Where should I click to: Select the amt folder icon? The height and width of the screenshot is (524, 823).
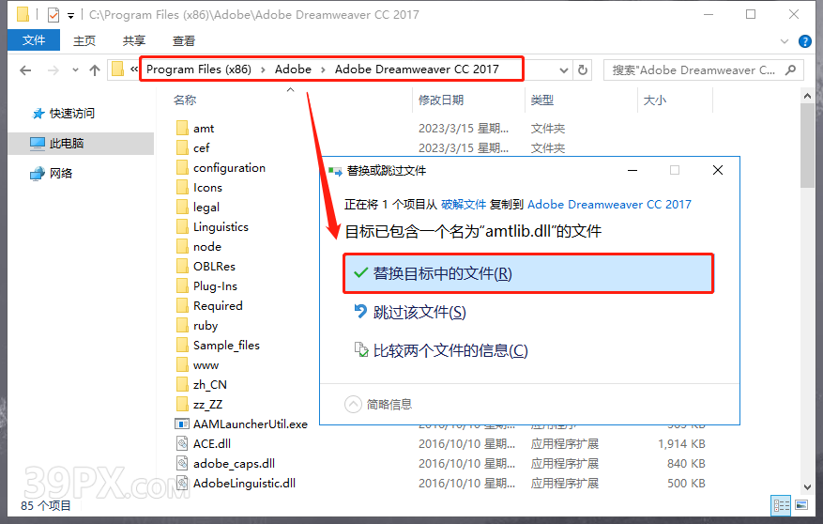pyautogui.click(x=182, y=128)
